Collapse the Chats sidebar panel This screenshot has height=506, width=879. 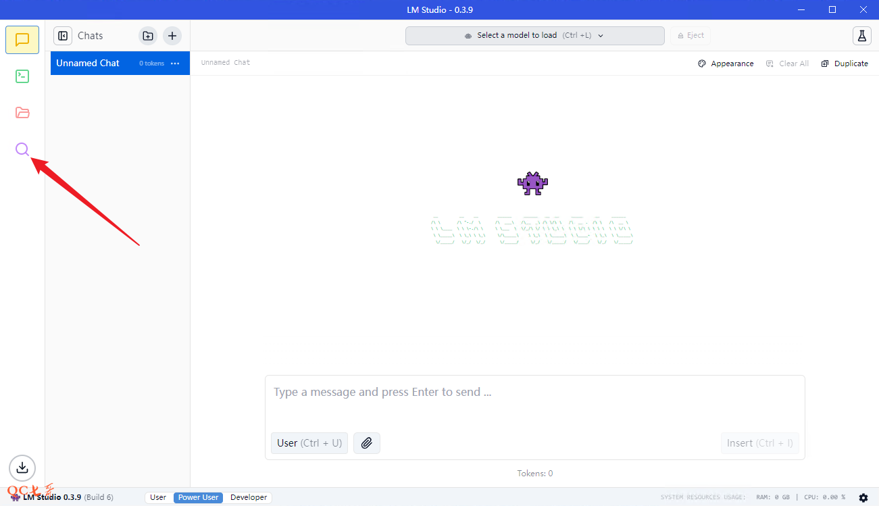[63, 36]
